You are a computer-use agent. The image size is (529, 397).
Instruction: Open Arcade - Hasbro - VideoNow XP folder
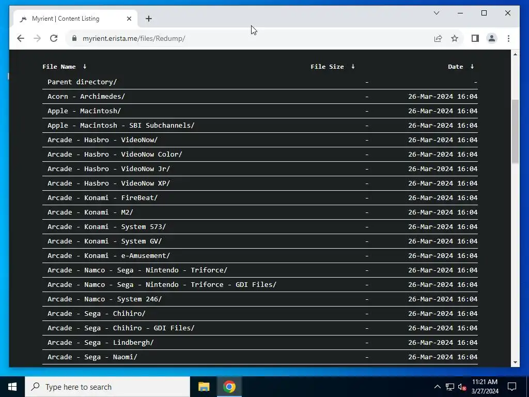coord(108,184)
